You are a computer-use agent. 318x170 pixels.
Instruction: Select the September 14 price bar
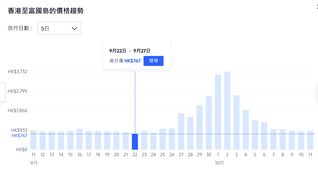pyautogui.click(x=61, y=140)
